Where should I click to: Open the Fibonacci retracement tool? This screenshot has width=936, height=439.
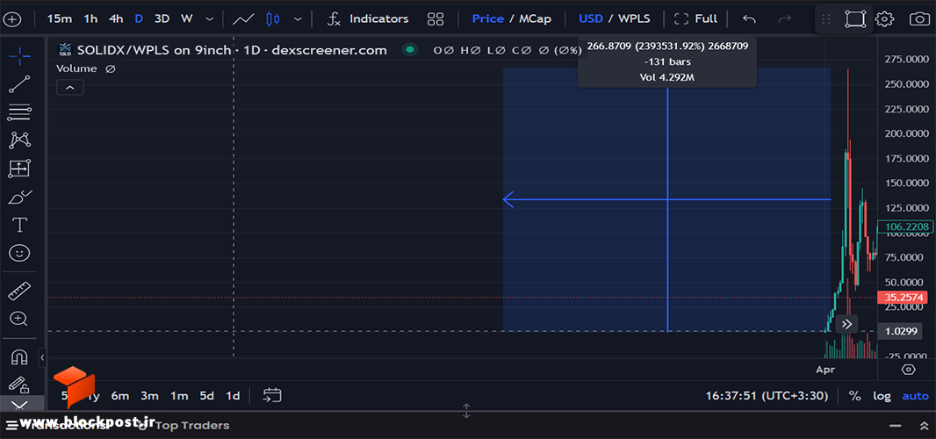(x=19, y=112)
